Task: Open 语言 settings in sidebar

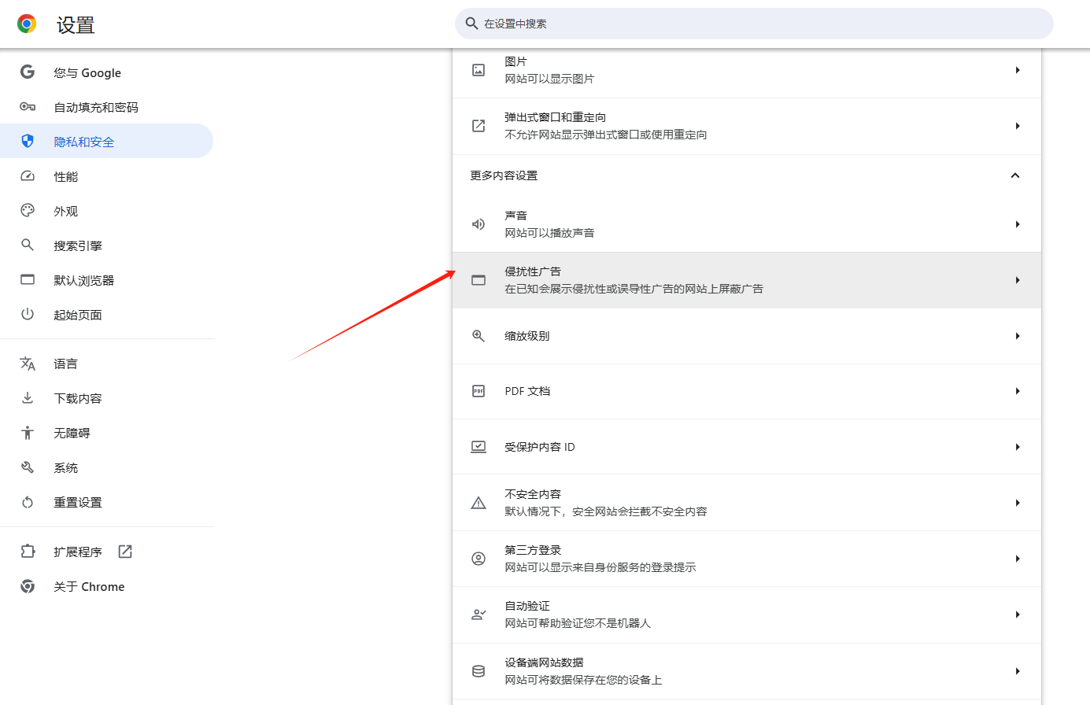Action: pyautogui.click(x=106, y=364)
